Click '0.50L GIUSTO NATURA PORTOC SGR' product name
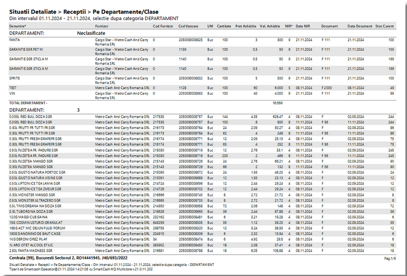Image resolution: width=407 pixels, height=276 pixels. pyautogui.click(x=37, y=173)
